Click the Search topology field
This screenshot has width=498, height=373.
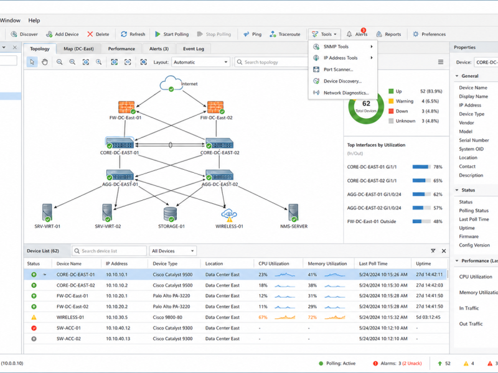pos(271,62)
